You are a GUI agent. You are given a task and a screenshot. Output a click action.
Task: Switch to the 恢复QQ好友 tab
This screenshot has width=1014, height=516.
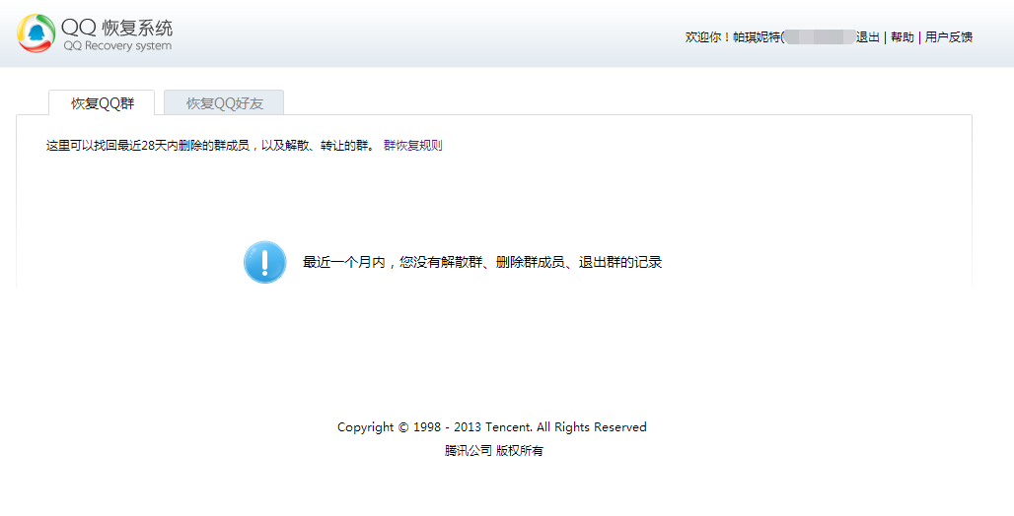[224, 103]
